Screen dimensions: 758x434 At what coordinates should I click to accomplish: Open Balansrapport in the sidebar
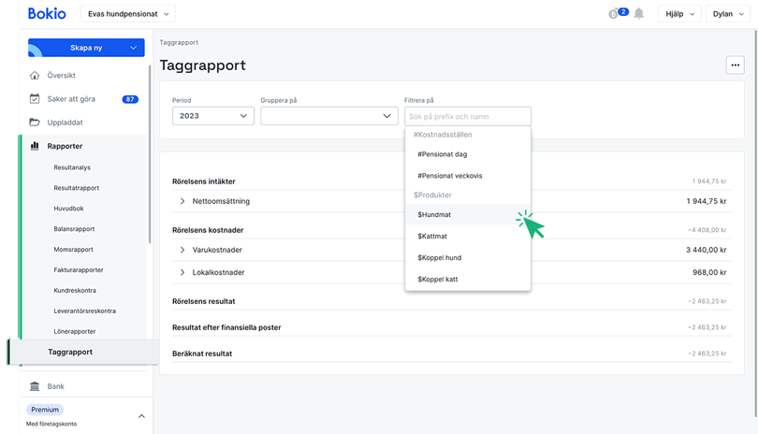[x=74, y=229]
